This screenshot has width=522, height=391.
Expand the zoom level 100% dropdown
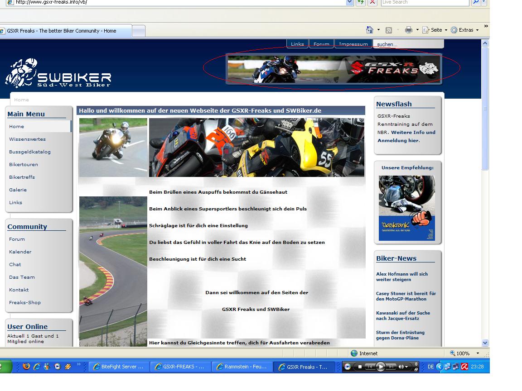point(478,353)
